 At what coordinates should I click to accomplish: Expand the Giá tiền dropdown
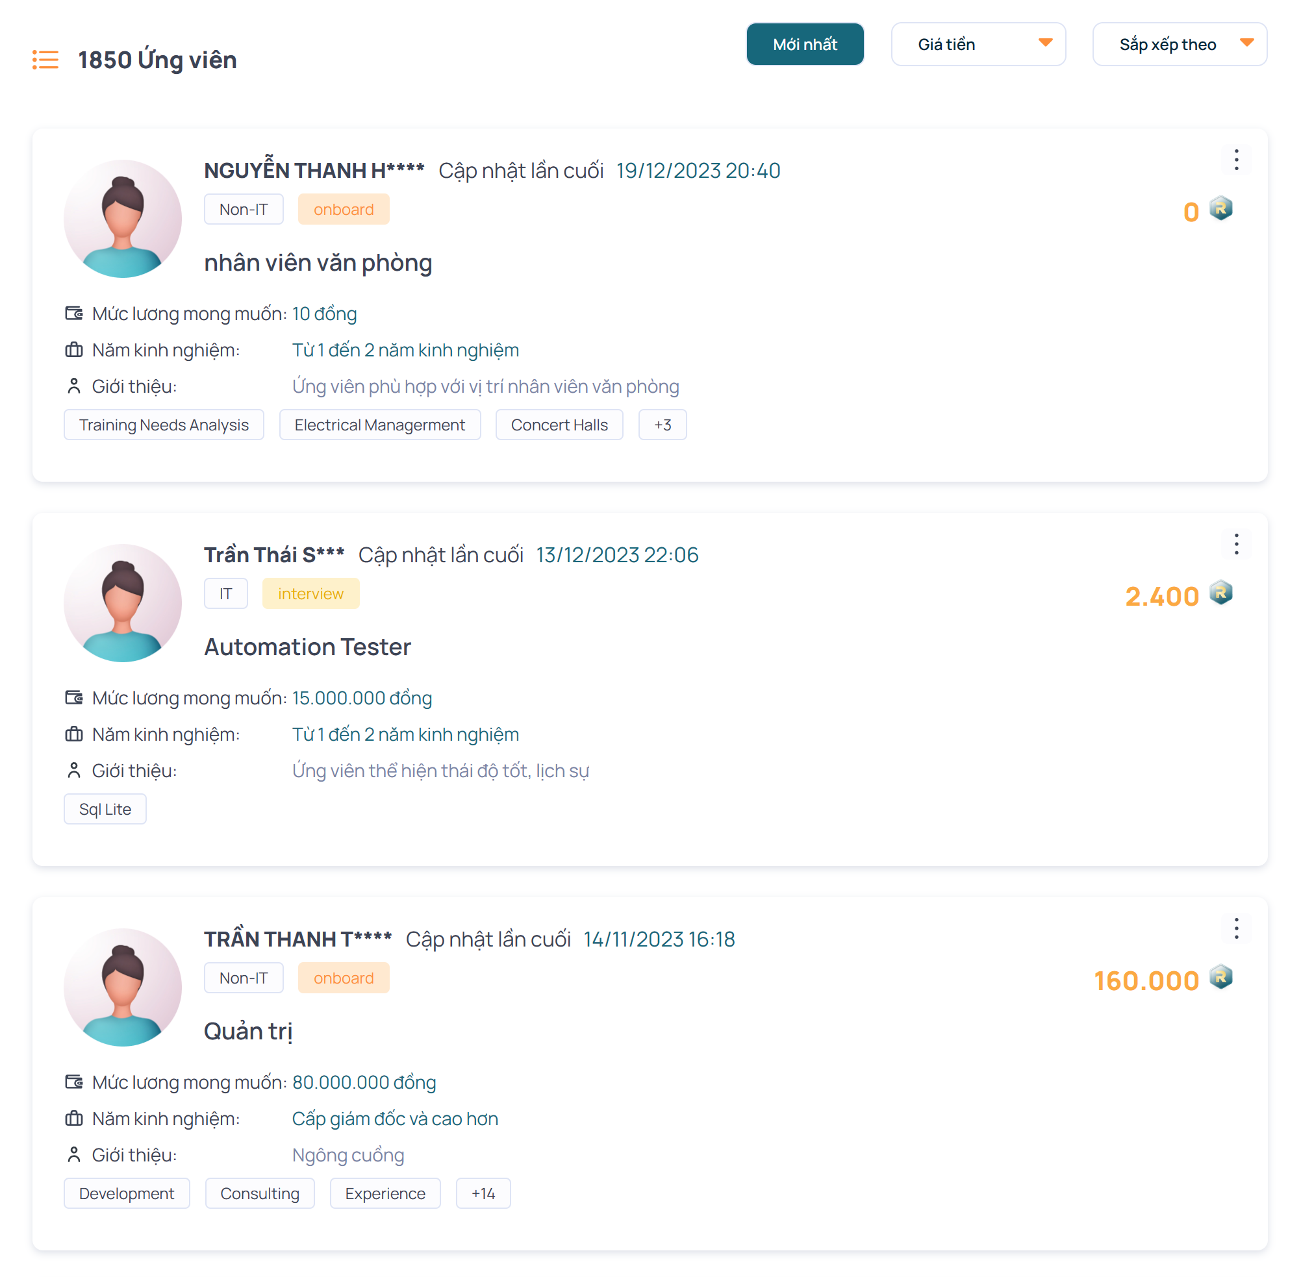(x=978, y=44)
